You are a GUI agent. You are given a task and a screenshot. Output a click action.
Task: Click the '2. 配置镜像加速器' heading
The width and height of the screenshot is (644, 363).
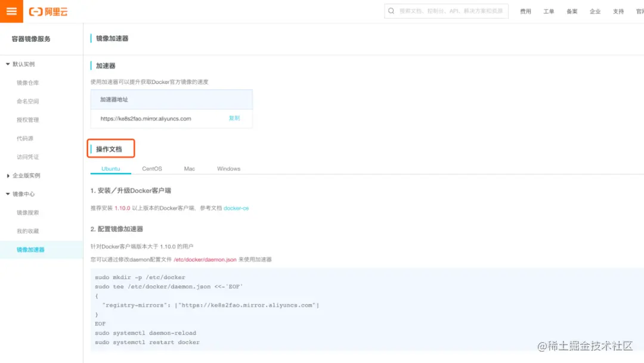pyautogui.click(x=117, y=229)
